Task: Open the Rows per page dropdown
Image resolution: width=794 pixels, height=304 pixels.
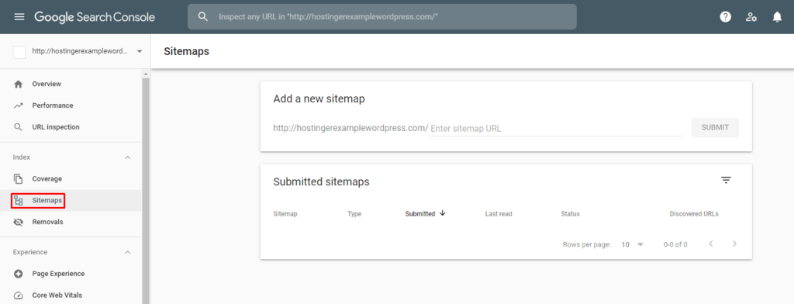Action: click(x=632, y=244)
